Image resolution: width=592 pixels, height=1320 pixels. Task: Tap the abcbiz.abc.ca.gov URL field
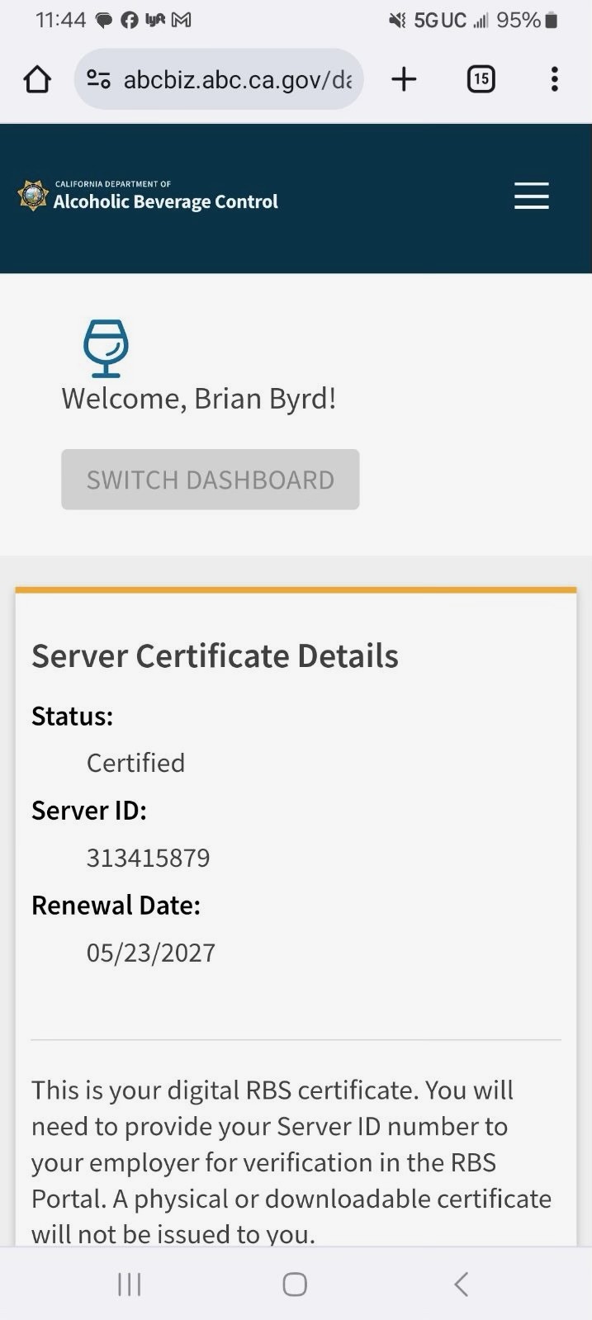[x=237, y=79]
